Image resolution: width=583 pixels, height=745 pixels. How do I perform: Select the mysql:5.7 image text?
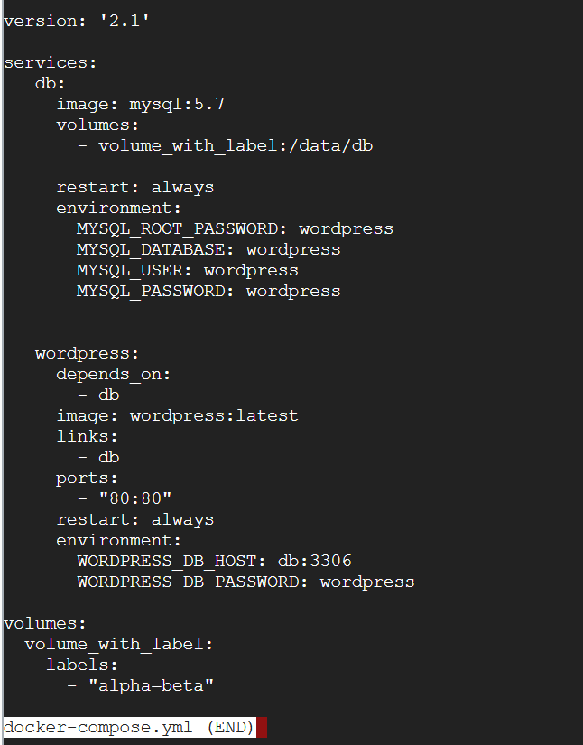177,104
